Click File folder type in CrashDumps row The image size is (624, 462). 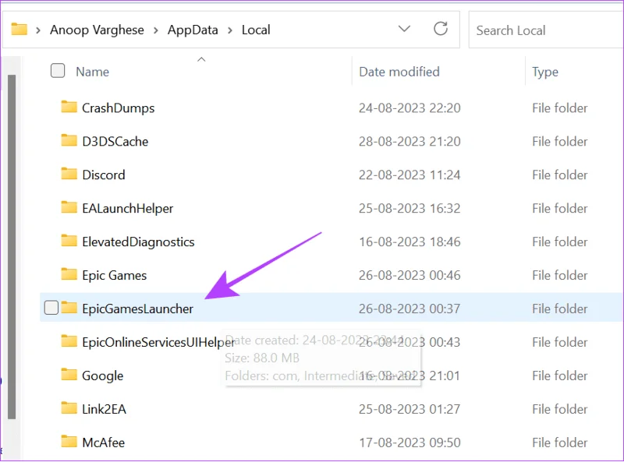(x=560, y=108)
